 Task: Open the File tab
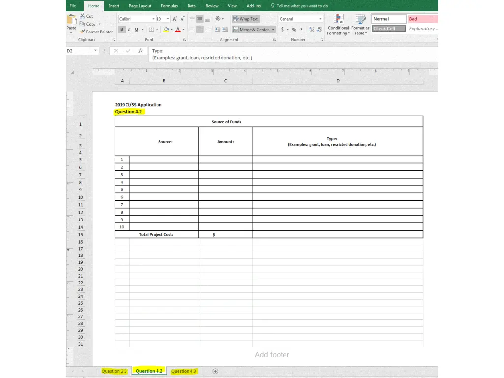click(x=73, y=6)
